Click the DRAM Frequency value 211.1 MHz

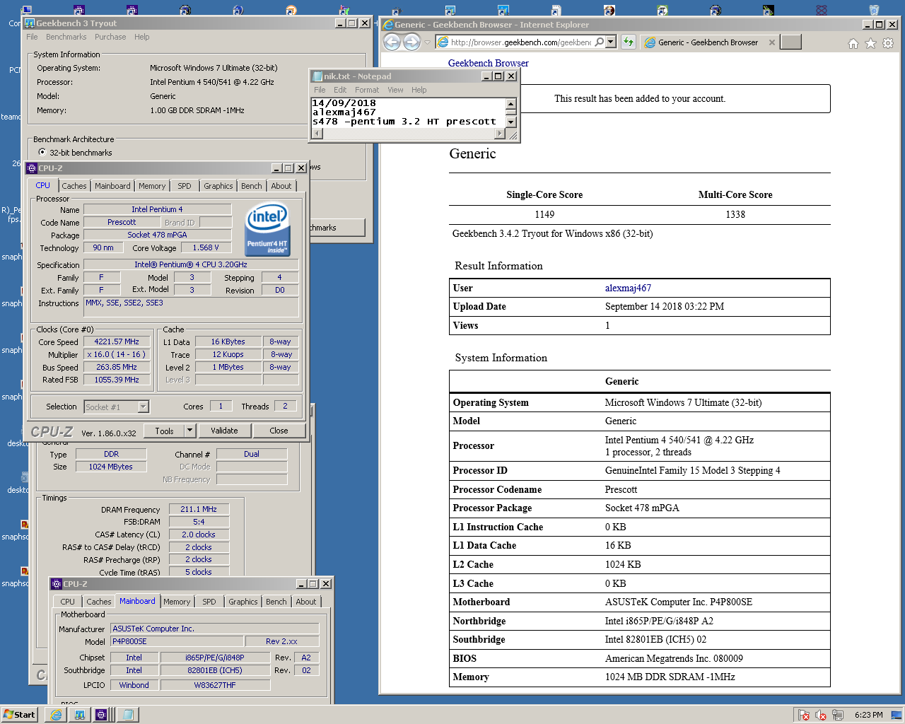(x=199, y=509)
